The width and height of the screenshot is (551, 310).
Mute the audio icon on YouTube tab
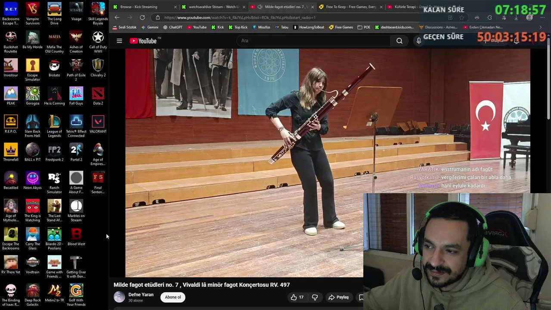(260, 7)
